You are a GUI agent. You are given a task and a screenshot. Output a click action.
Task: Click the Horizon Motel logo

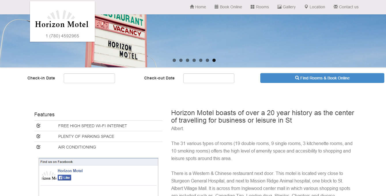pos(62,21)
